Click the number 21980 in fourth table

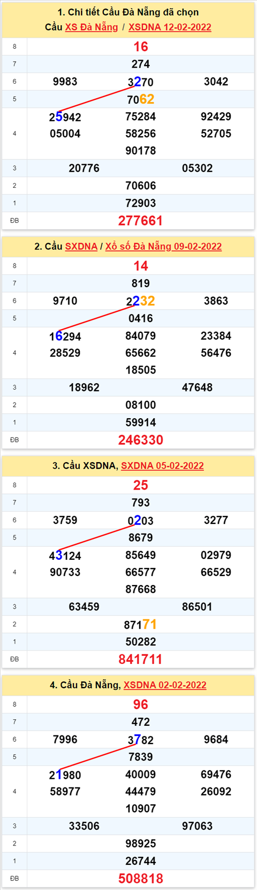[x=65, y=775]
